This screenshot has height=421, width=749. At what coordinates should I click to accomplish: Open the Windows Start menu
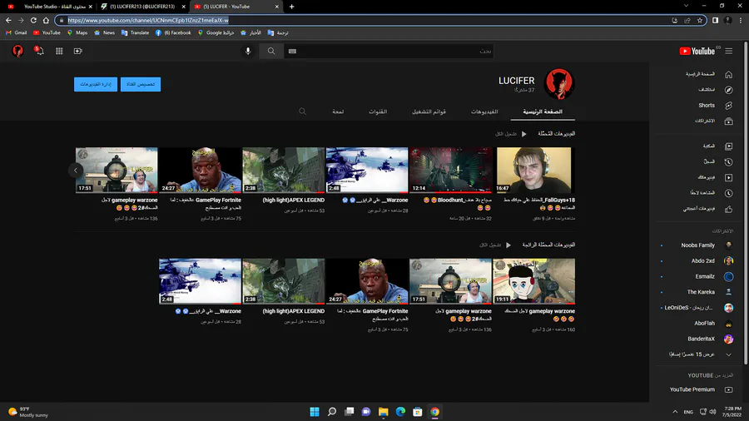[315, 412]
